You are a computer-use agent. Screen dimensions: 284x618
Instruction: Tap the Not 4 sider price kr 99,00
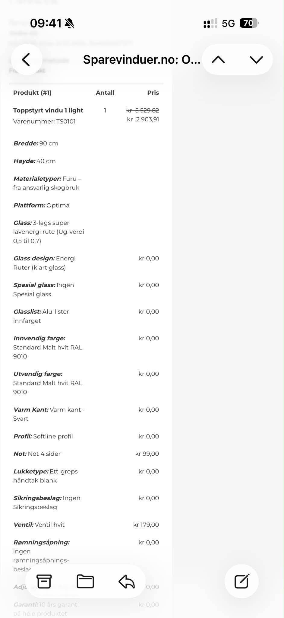pos(147,454)
